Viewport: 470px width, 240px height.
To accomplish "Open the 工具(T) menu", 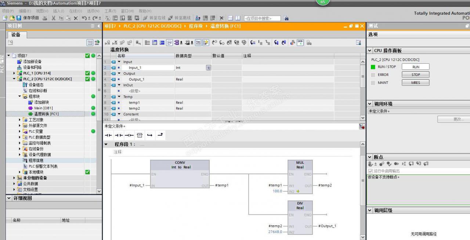I will 110,11.
